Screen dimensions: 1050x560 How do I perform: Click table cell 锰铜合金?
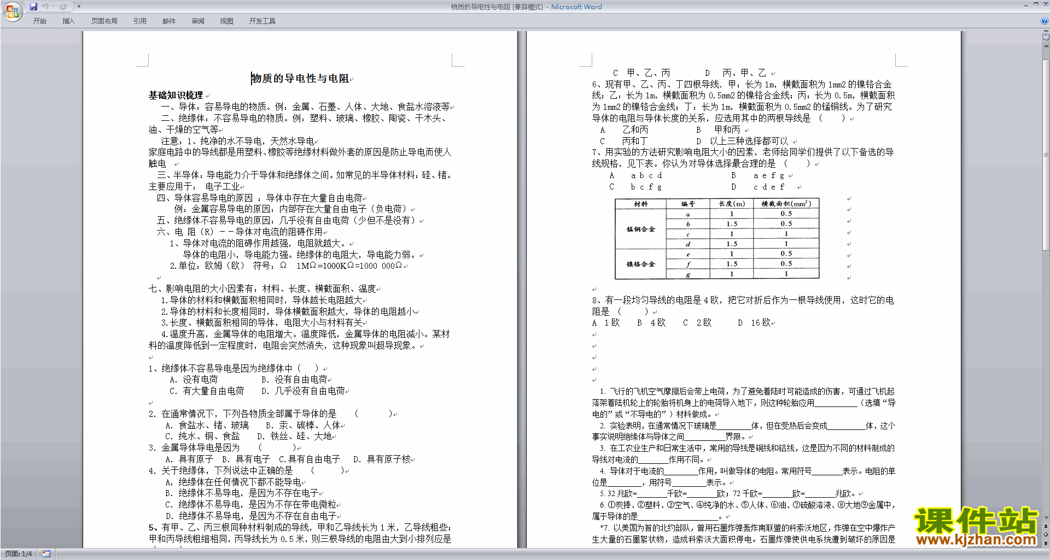tap(640, 229)
